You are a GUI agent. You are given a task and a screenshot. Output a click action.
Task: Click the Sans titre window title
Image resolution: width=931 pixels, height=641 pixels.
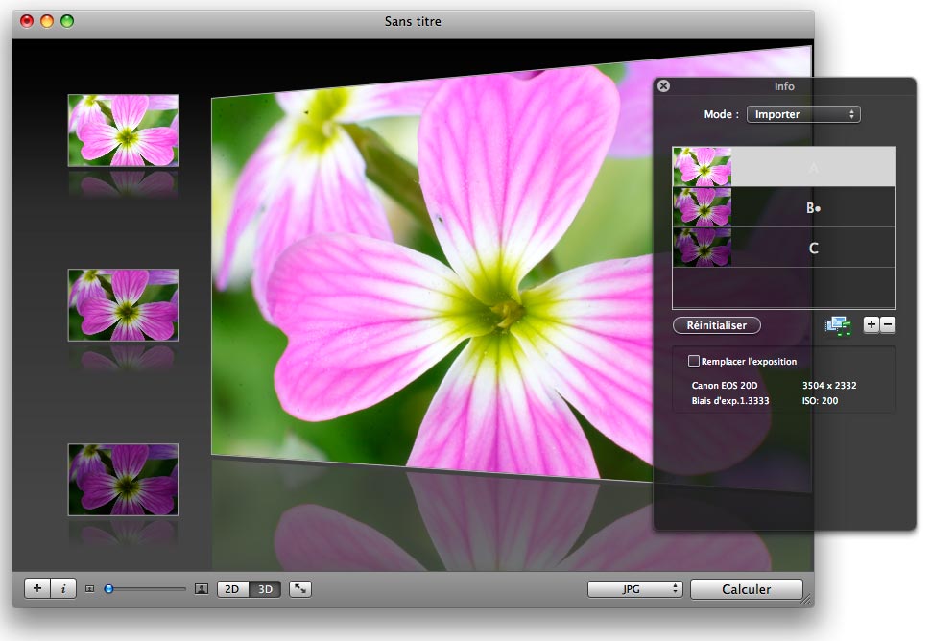coord(413,21)
